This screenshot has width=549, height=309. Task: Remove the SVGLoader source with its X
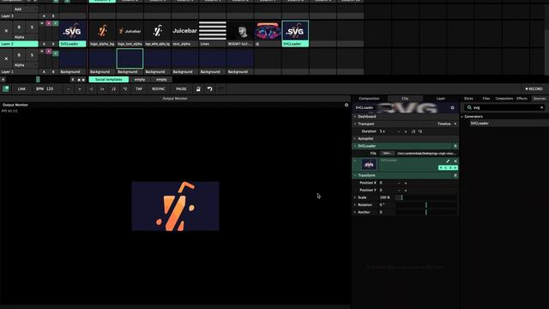pyautogui.click(x=455, y=161)
